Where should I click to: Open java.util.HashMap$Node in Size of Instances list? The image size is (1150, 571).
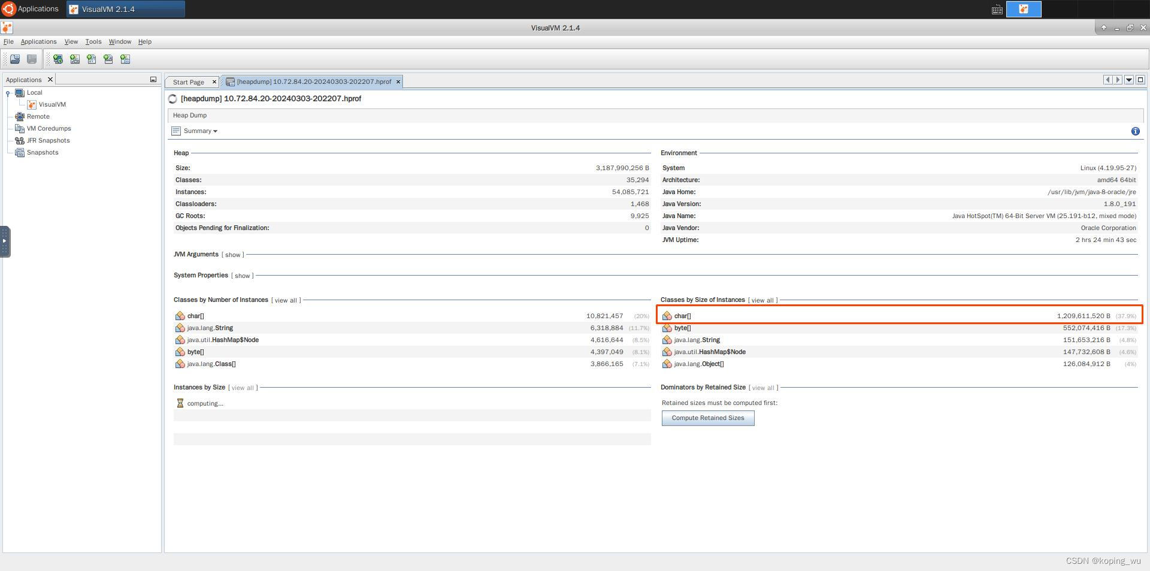pyautogui.click(x=710, y=352)
